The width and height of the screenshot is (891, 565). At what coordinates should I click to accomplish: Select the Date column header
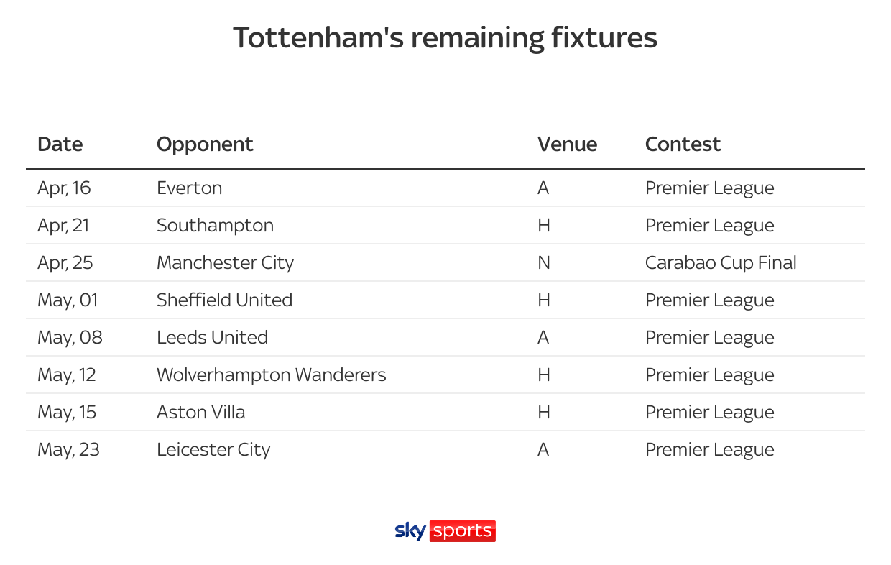(60, 144)
